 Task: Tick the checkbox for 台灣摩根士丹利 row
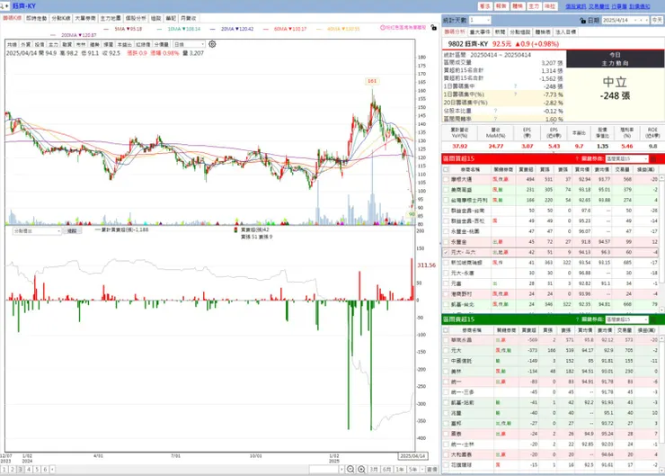(x=446, y=201)
